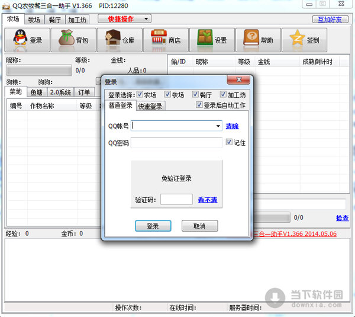355x317 pixels.
Task: Click the QQ密码 input field
Action: click(176, 143)
